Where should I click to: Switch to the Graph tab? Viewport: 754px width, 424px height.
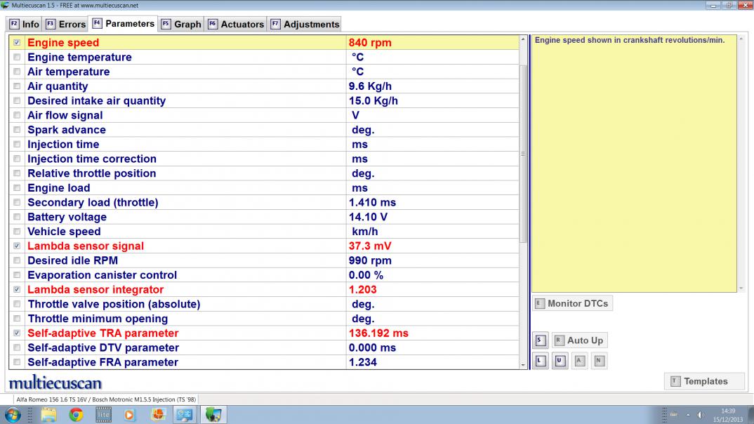(x=181, y=24)
